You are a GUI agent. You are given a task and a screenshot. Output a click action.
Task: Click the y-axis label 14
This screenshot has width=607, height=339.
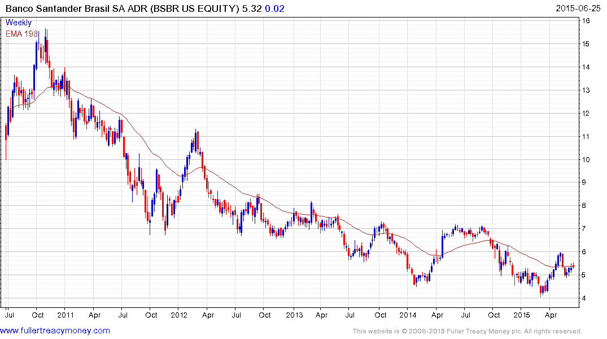(x=586, y=67)
